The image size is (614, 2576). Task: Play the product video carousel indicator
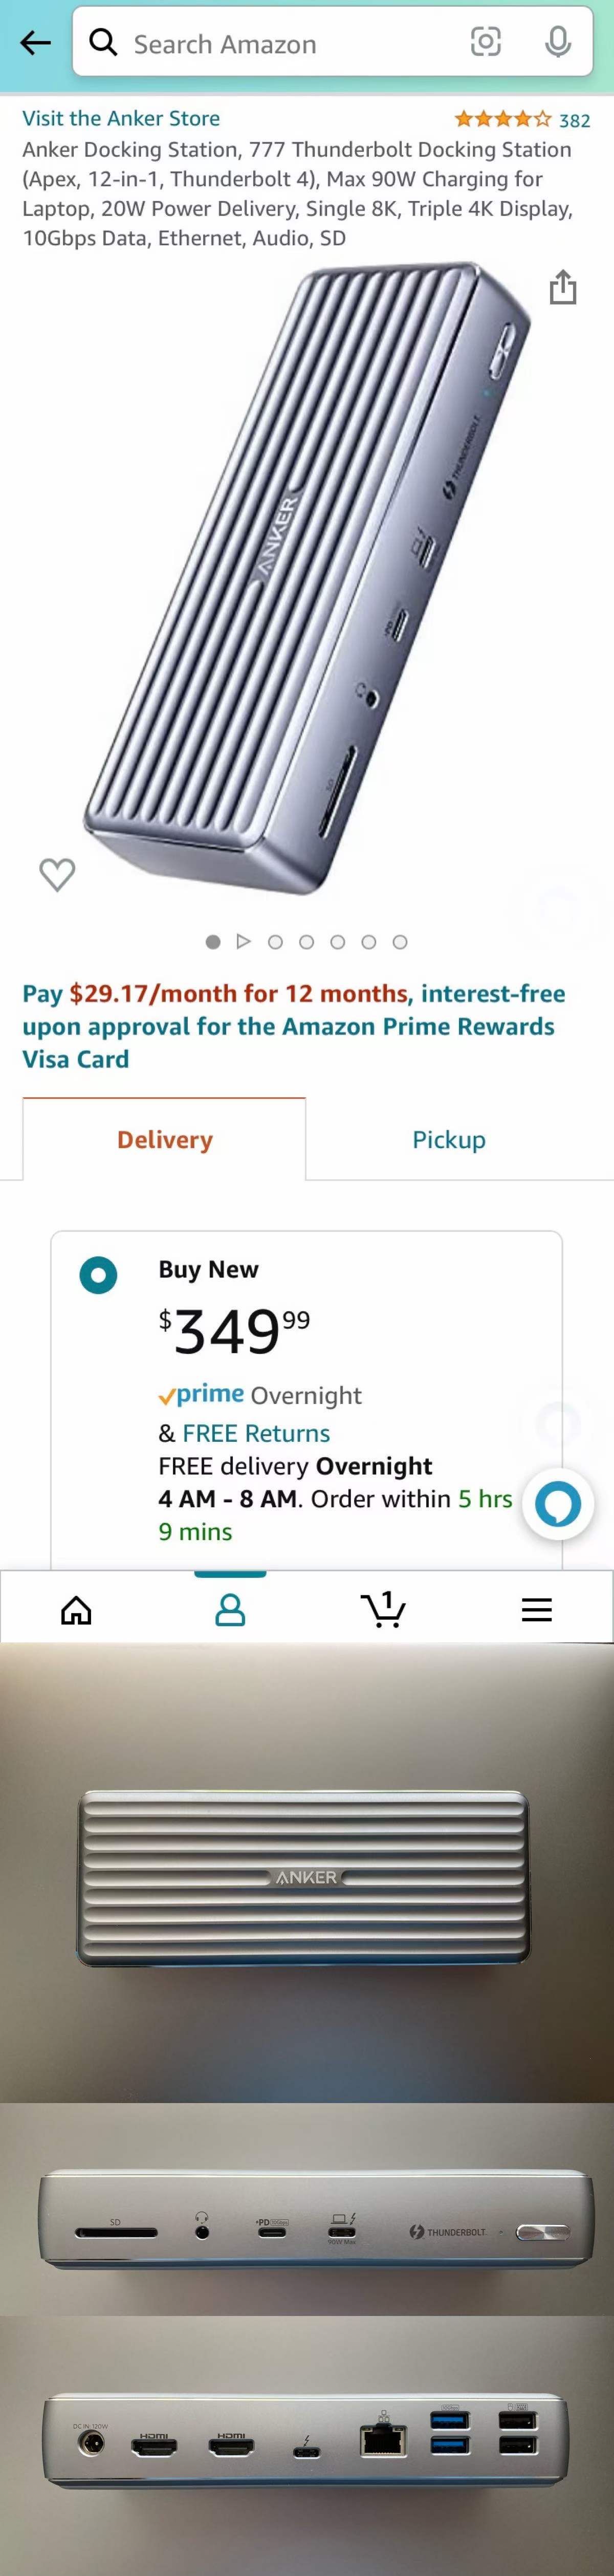(243, 942)
